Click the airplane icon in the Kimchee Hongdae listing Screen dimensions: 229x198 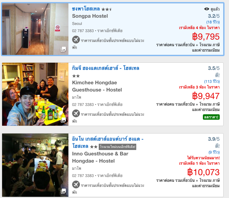(76, 113)
